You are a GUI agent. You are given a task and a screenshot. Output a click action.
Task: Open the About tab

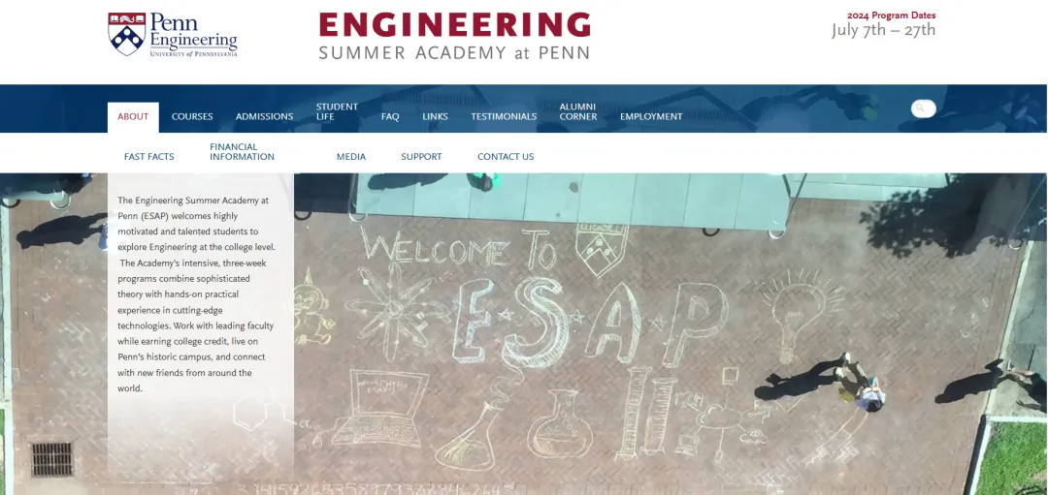(133, 117)
